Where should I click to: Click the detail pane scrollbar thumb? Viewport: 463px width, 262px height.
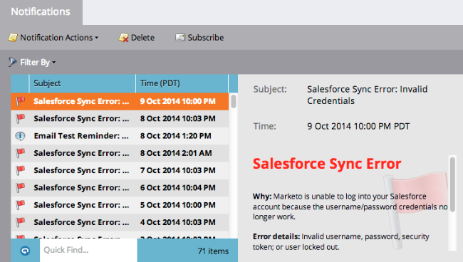pos(452,184)
